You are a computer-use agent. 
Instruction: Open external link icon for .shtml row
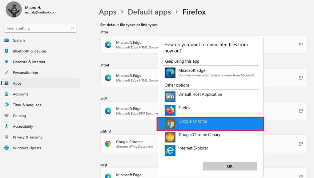300,144
